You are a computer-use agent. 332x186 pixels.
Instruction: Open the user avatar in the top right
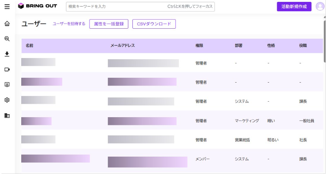pyautogui.click(x=320, y=6)
